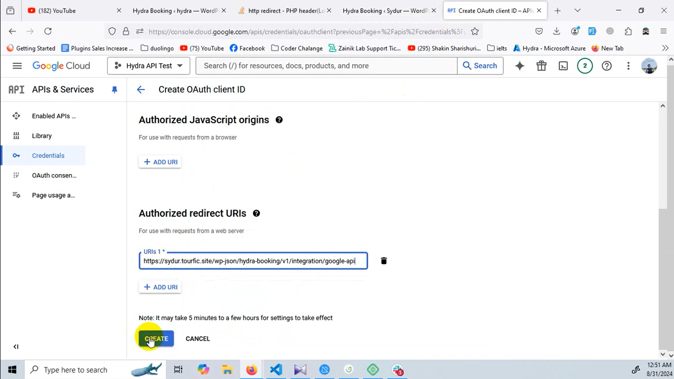The image size is (674, 379).
Task: Open Library in the sidebar
Action: pos(44,136)
